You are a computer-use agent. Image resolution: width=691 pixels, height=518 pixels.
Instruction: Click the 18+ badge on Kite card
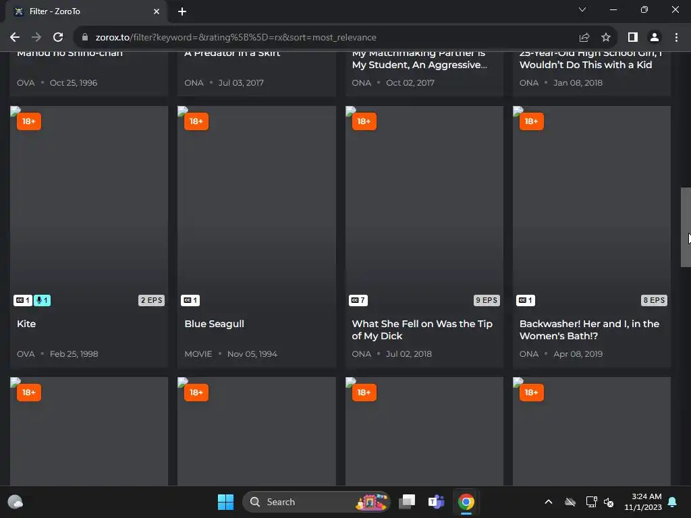click(29, 121)
